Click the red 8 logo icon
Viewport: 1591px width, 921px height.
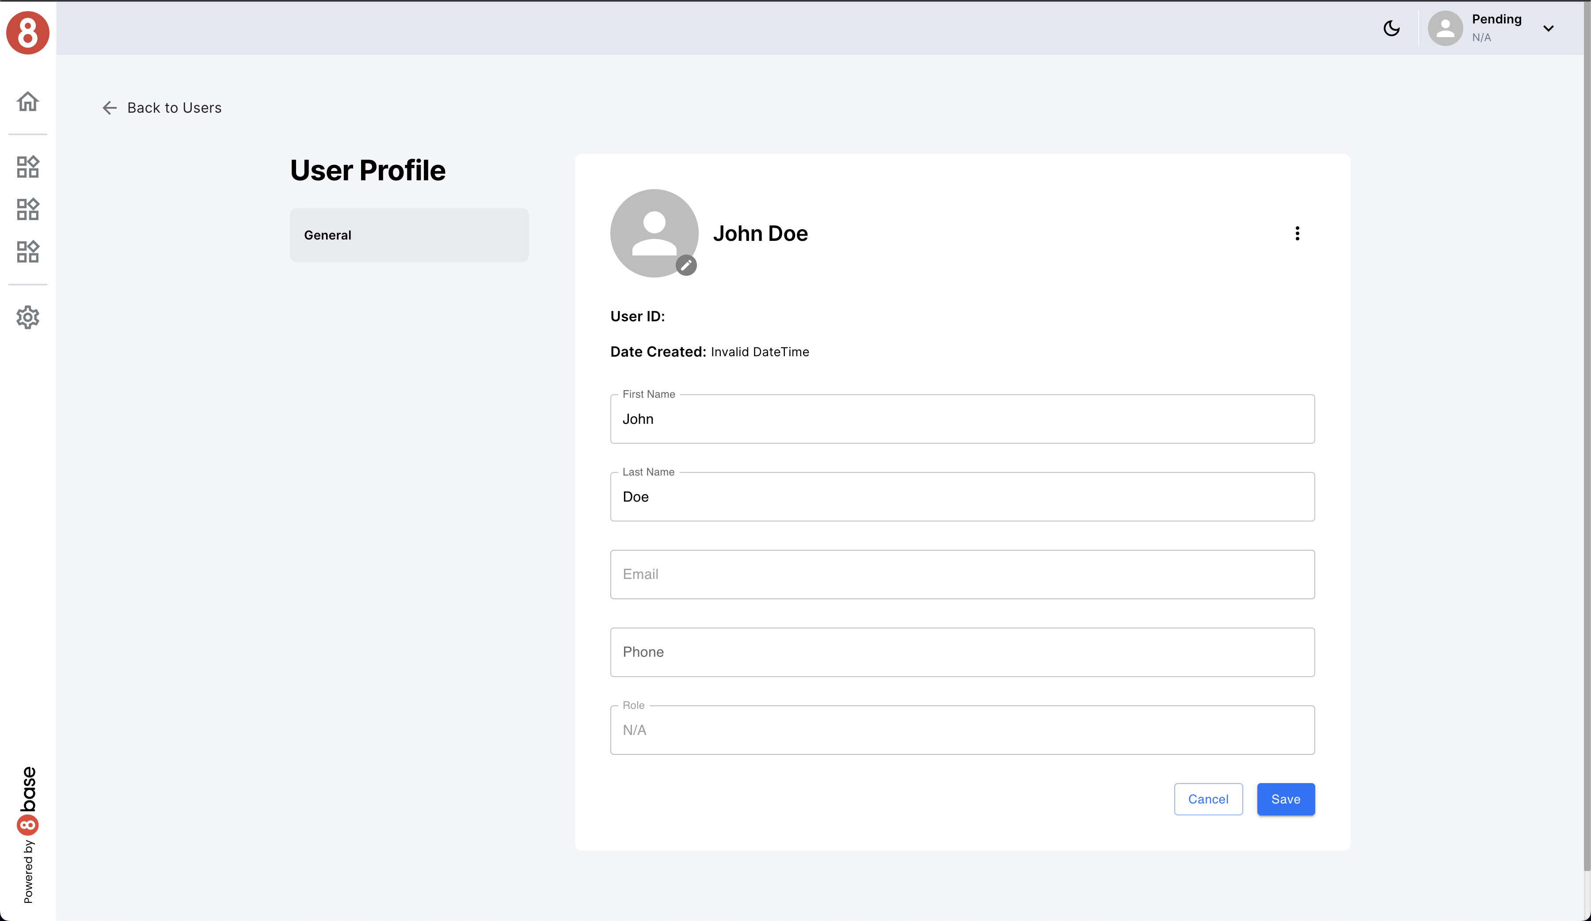pos(28,33)
